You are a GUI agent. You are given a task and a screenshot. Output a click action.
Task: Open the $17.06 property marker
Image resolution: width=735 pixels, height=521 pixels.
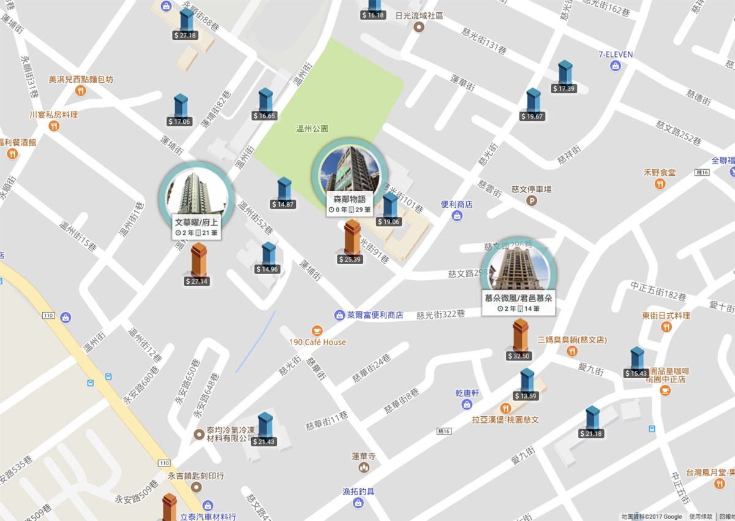click(x=180, y=110)
